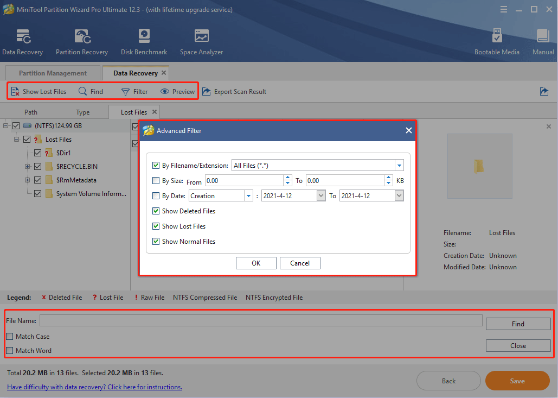558x398 pixels.
Task: Click the Show Lost Files toolbar icon
Action: pos(15,92)
